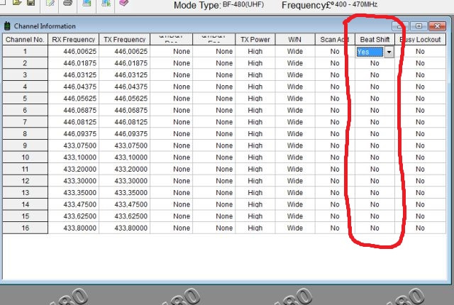This screenshot has width=454, height=305.
Task: Click the Edit notepad toolbar icon
Action: pyautogui.click(x=50, y=4)
